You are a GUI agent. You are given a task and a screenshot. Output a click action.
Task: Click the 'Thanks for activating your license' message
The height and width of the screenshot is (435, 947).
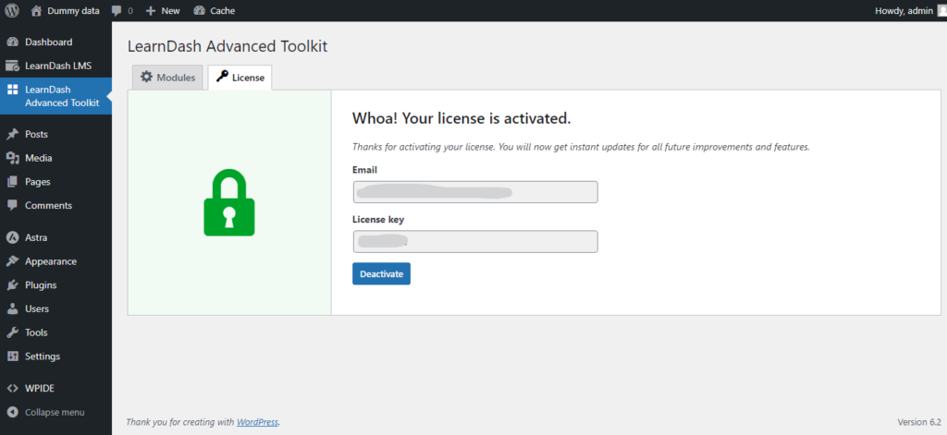[581, 147]
